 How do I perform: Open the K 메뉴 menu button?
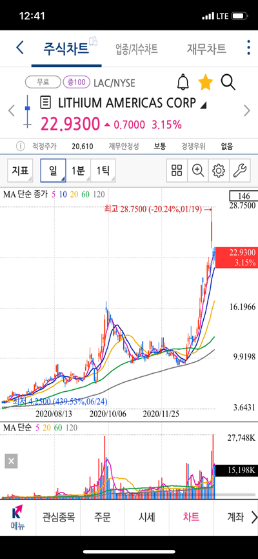point(17,518)
